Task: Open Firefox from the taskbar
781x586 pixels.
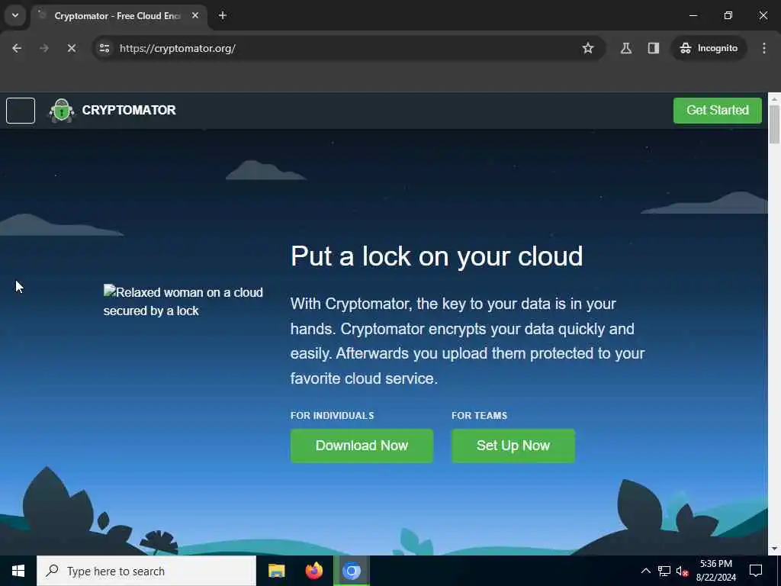Action: click(313, 571)
